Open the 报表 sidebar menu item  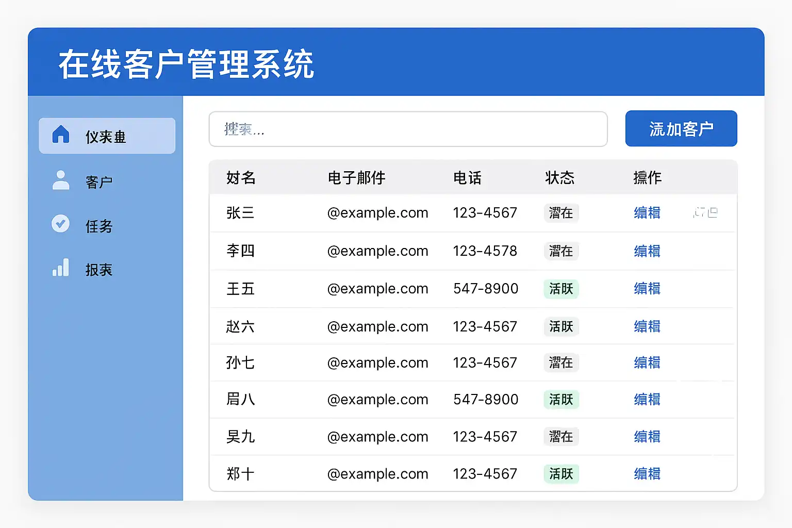[99, 270]
